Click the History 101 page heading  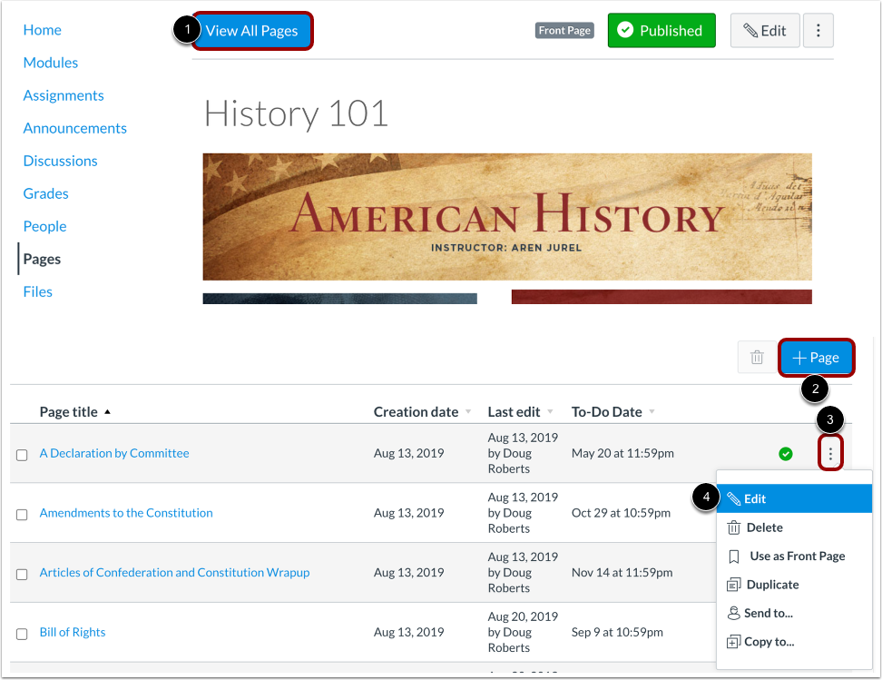296,113
